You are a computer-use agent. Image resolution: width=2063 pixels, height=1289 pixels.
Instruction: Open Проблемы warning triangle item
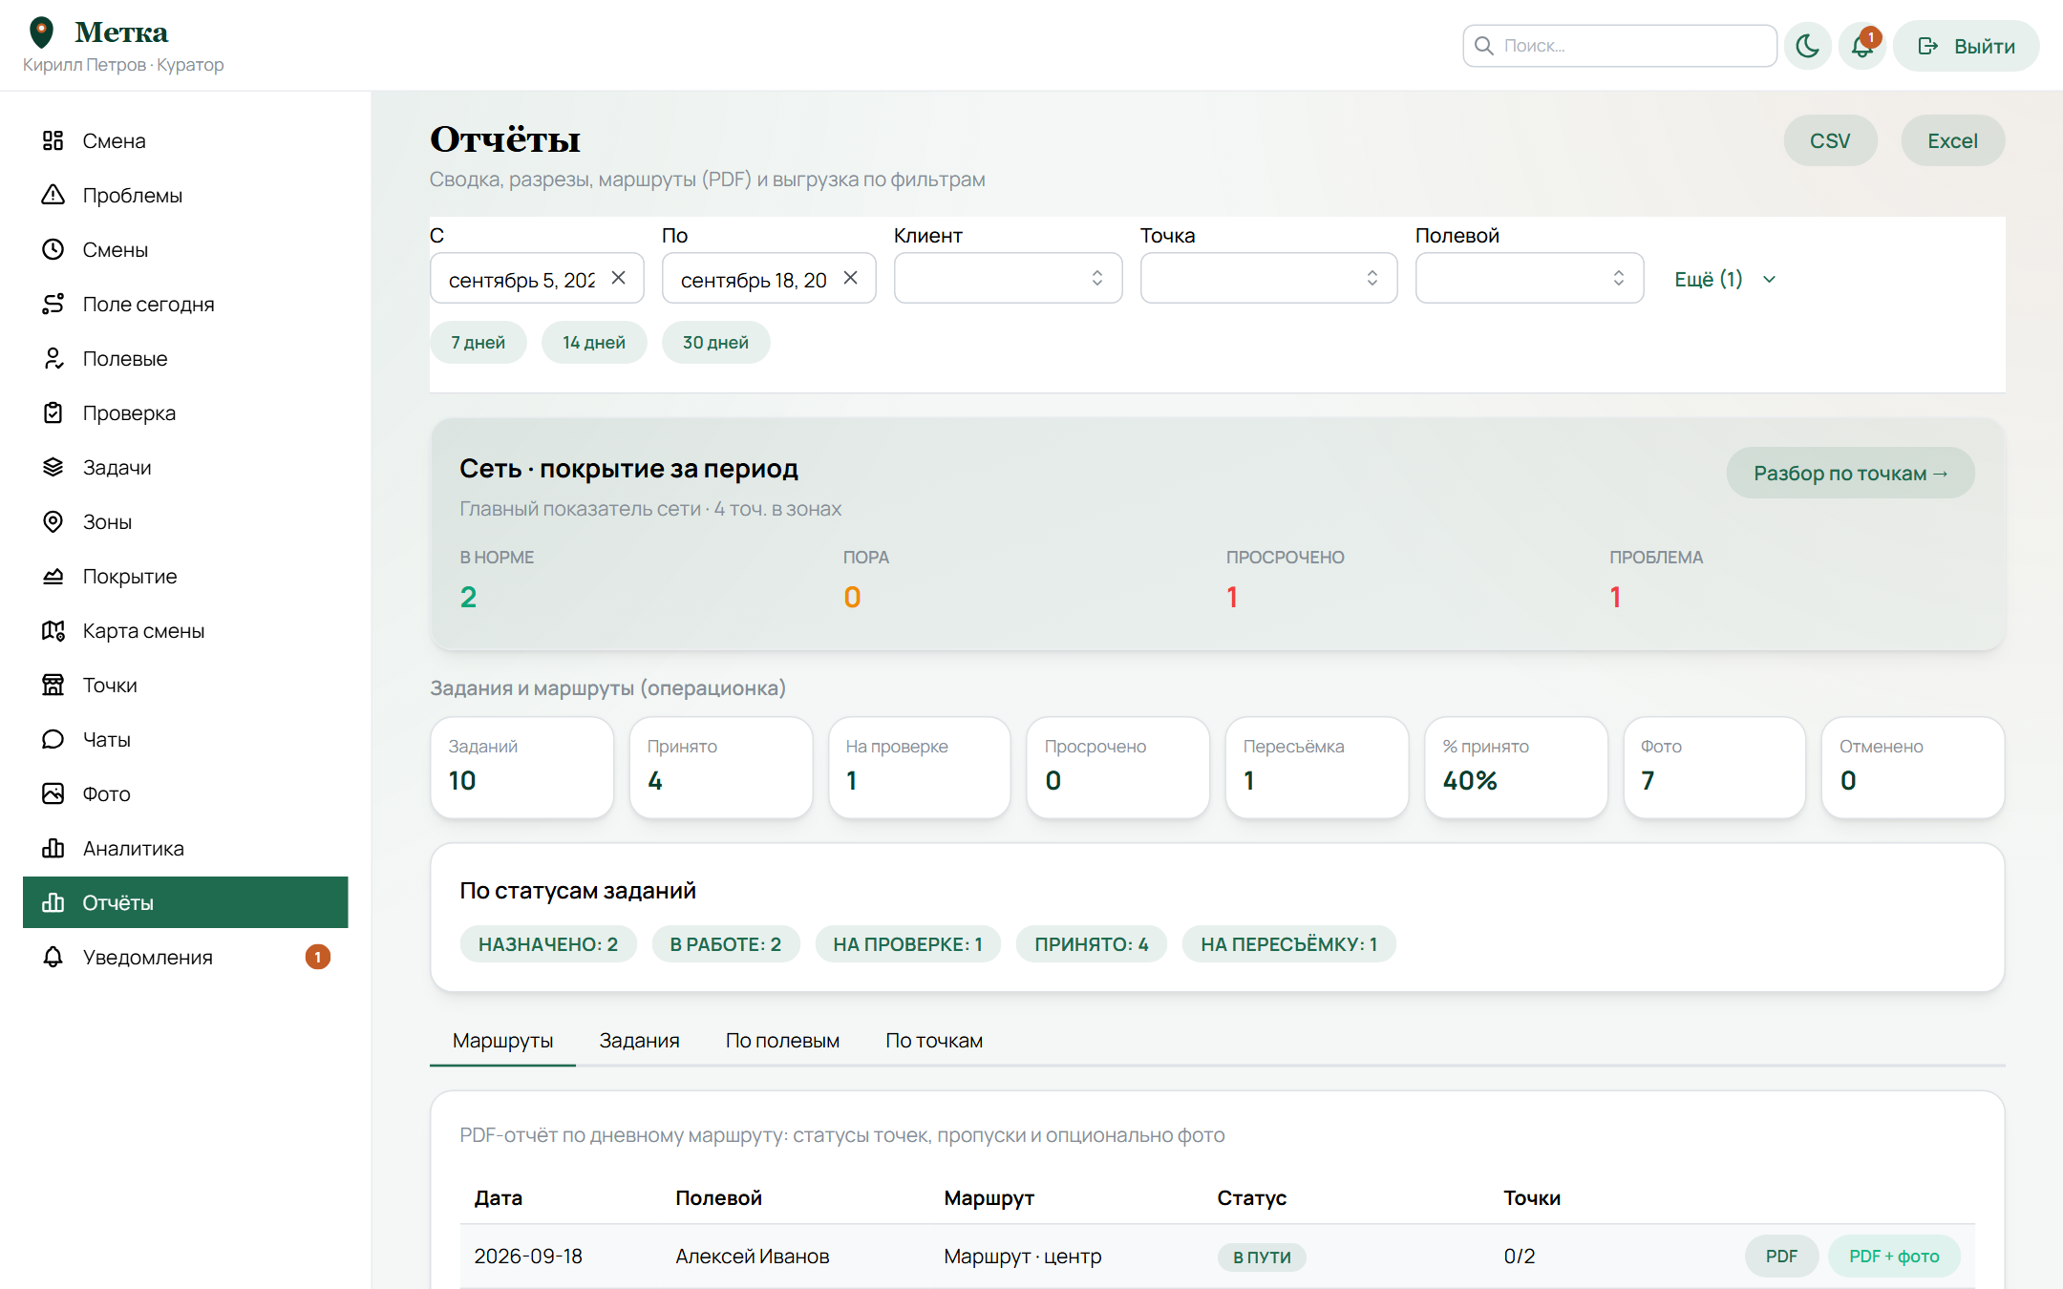click(x=185, y=196)
